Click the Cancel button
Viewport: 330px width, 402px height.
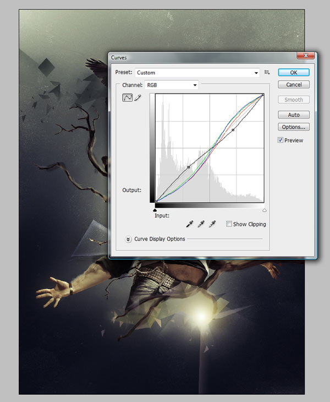294,85
